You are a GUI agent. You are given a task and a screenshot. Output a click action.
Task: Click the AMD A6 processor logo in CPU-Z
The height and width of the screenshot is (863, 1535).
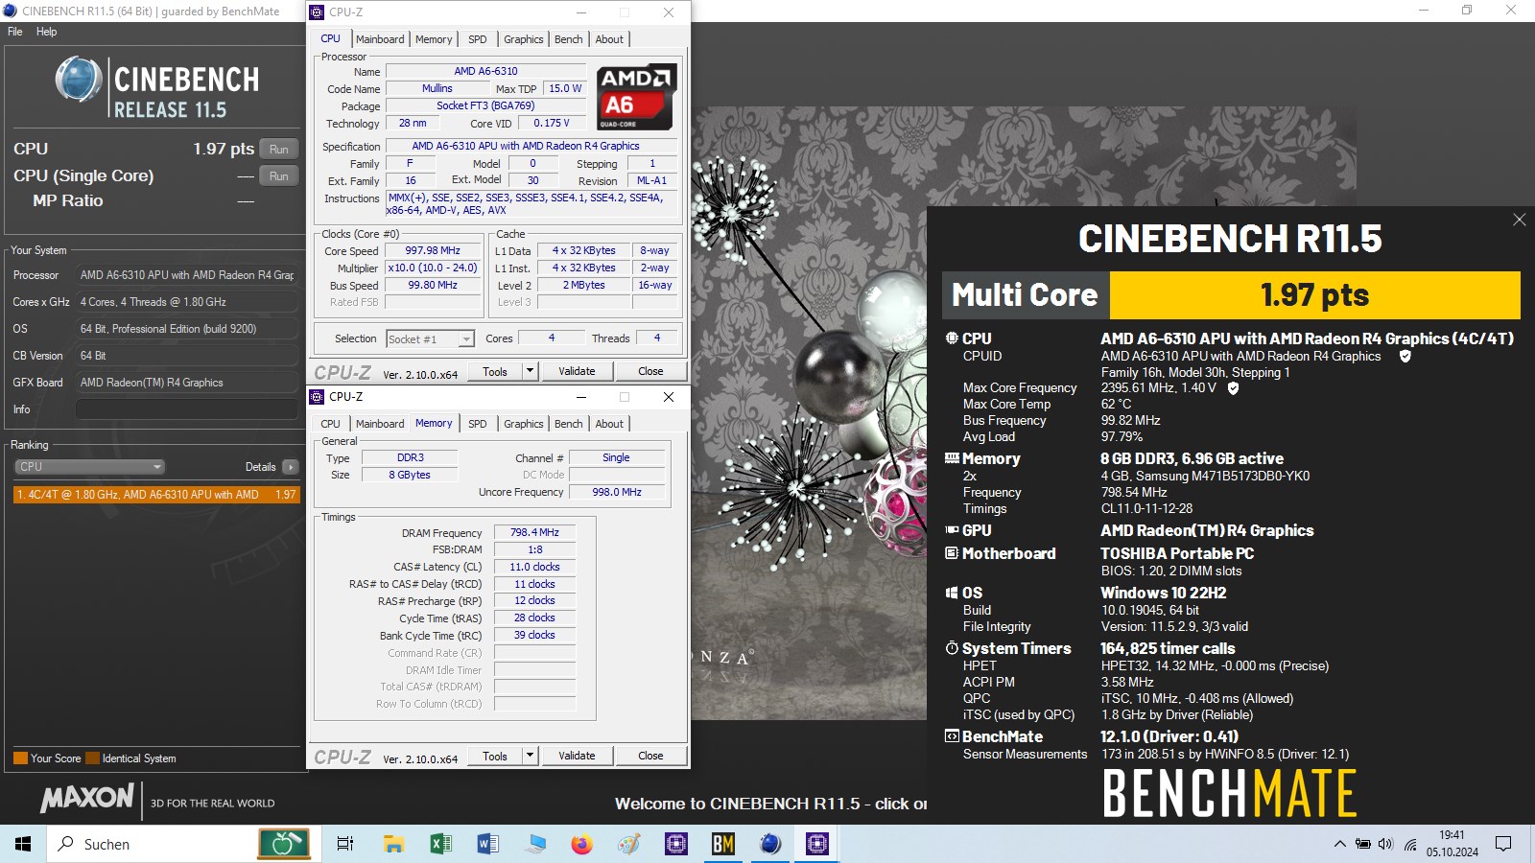click(636, 97)
